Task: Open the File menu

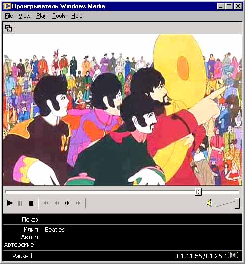Action: pyautogui.click(x=9, y=16)
